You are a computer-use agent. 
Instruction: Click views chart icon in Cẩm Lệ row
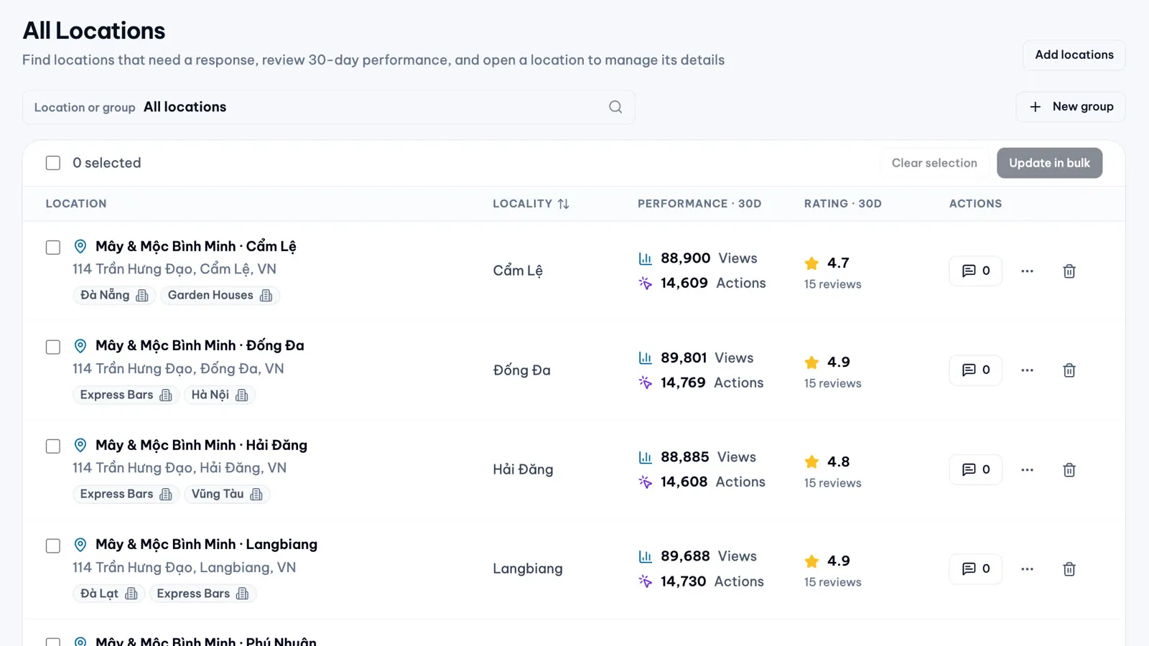pos(646,258)
